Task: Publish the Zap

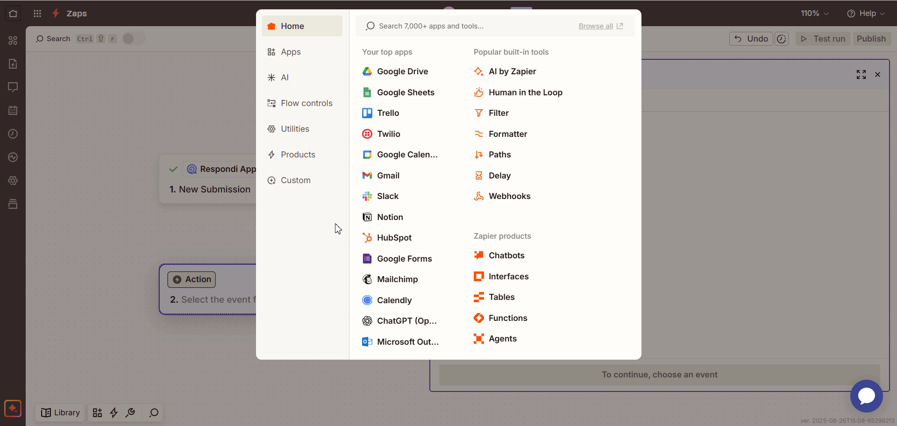Action: (x=871, y=39)
